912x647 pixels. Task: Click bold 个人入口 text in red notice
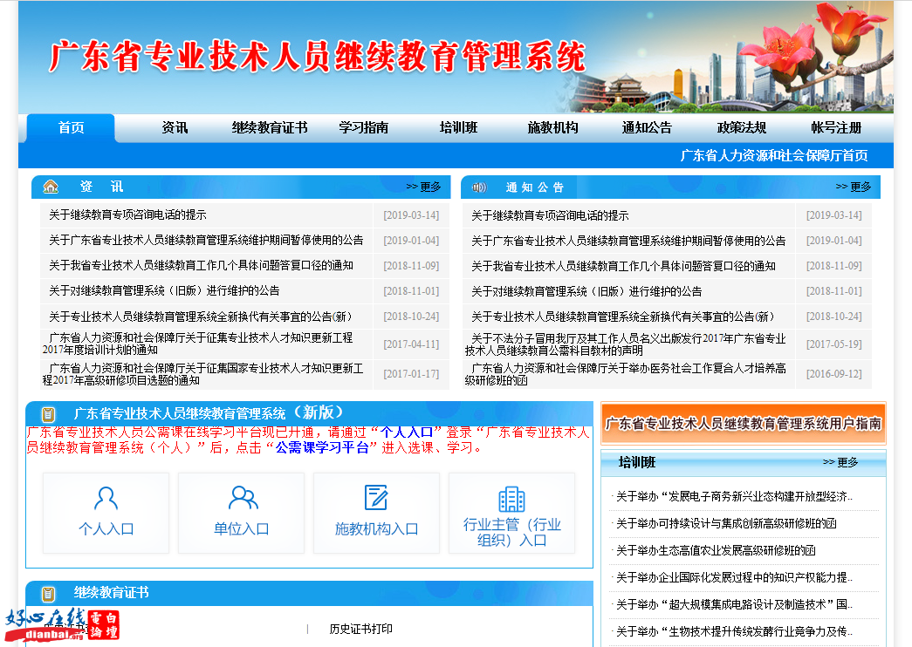point(407,432)
